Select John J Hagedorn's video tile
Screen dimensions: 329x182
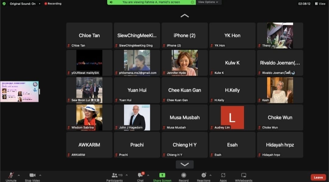137,117
